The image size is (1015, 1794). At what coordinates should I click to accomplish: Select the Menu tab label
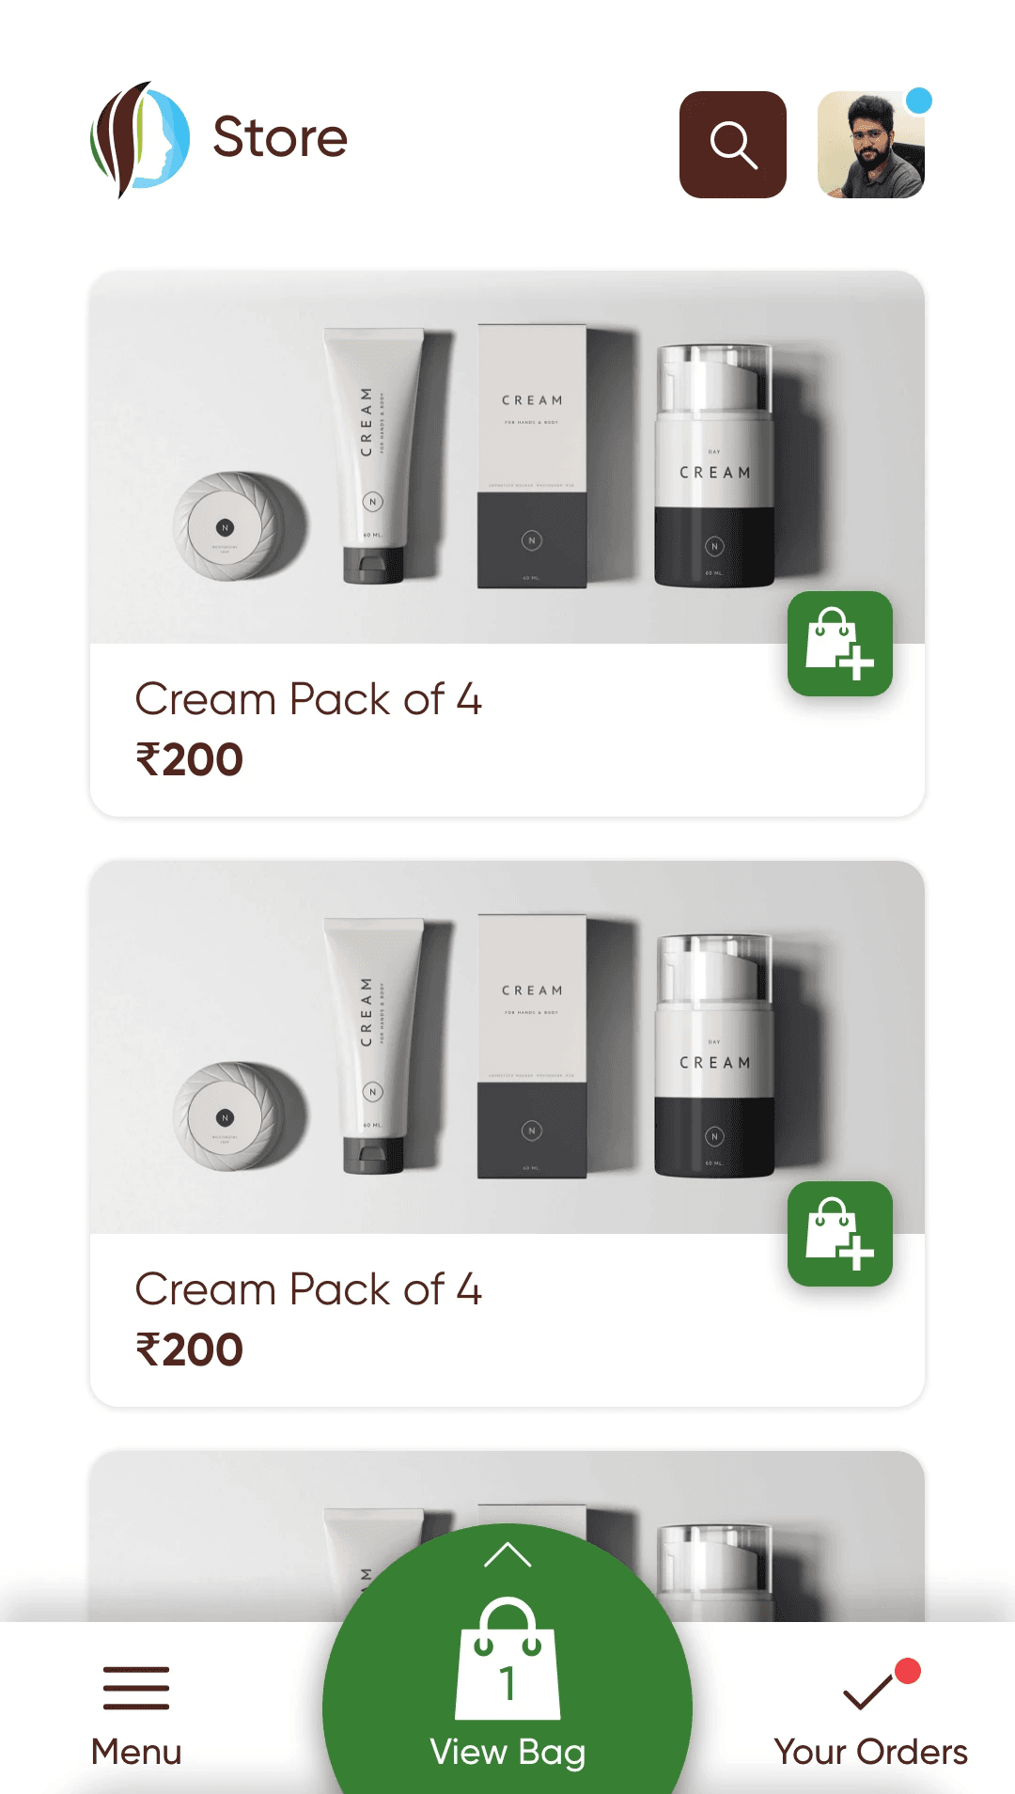[x=136, y=1752]
